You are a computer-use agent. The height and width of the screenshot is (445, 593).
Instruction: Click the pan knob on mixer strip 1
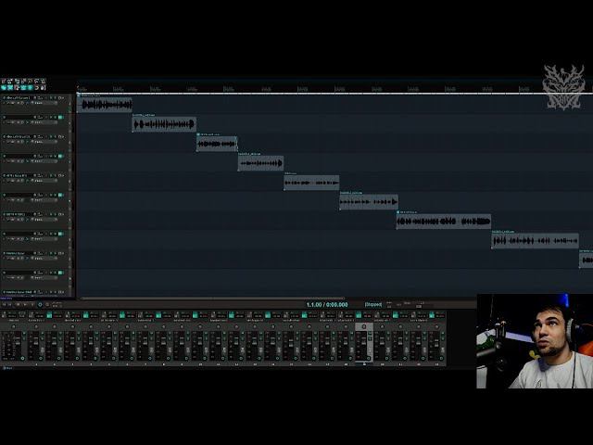pyautogui.click(x=36, y=326)
